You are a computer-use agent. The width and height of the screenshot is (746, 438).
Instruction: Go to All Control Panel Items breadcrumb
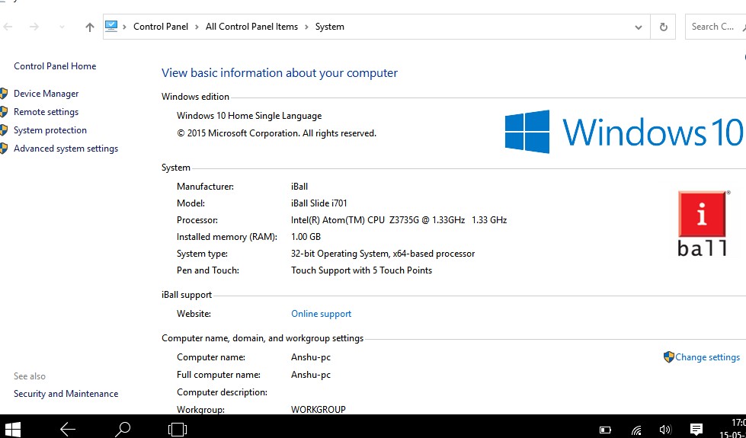tap(251, 27)
